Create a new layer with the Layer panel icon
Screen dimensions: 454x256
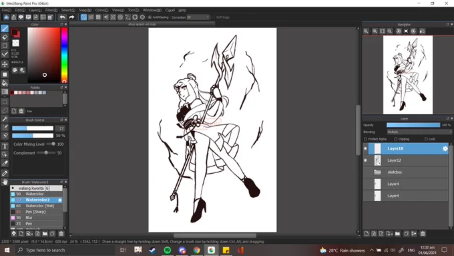pyautogui.click(x=367, y=233)
